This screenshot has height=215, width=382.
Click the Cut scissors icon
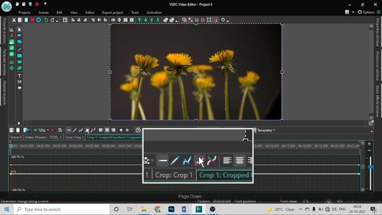tap(14, 20)
